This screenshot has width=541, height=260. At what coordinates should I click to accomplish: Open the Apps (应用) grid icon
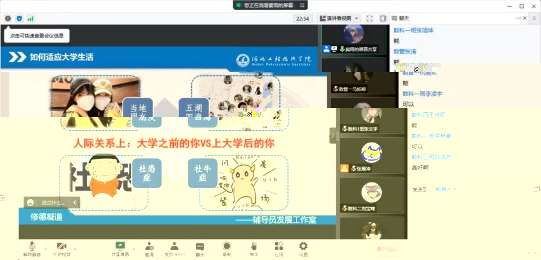coord(278,249)
